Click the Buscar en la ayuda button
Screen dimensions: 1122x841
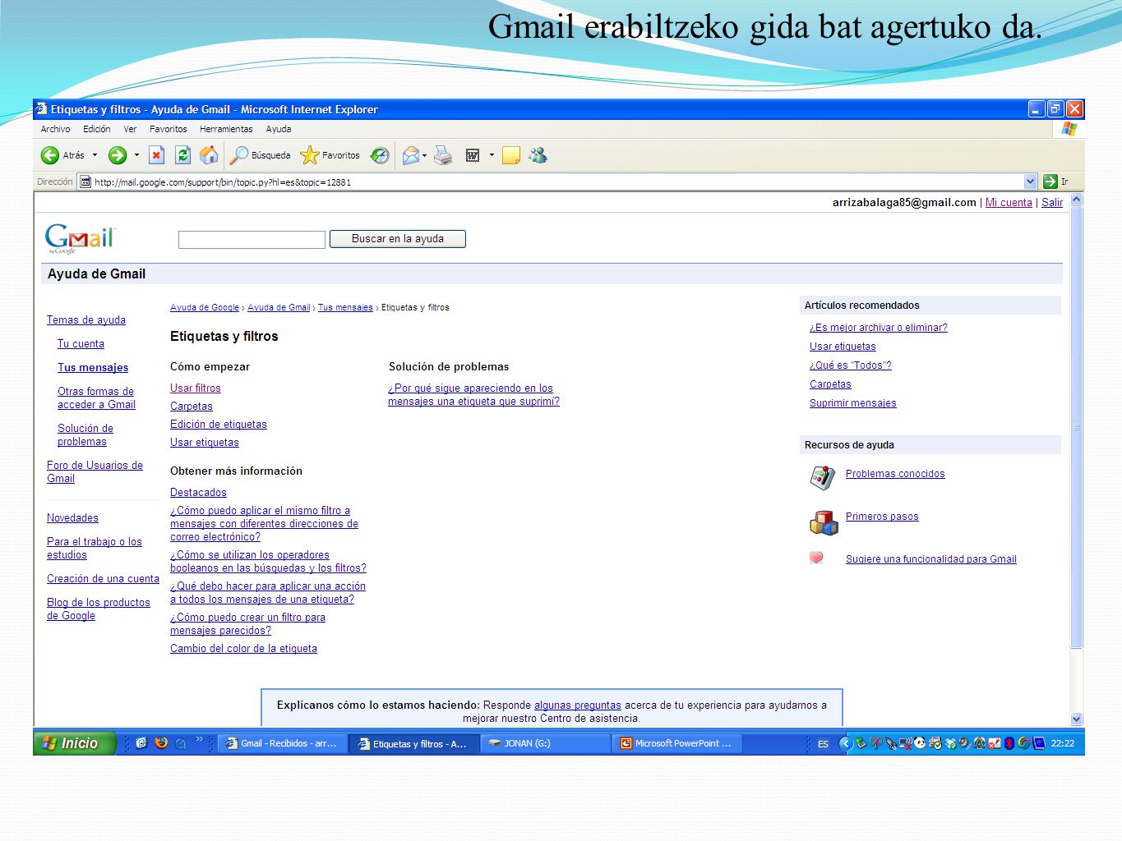point(398,239)
